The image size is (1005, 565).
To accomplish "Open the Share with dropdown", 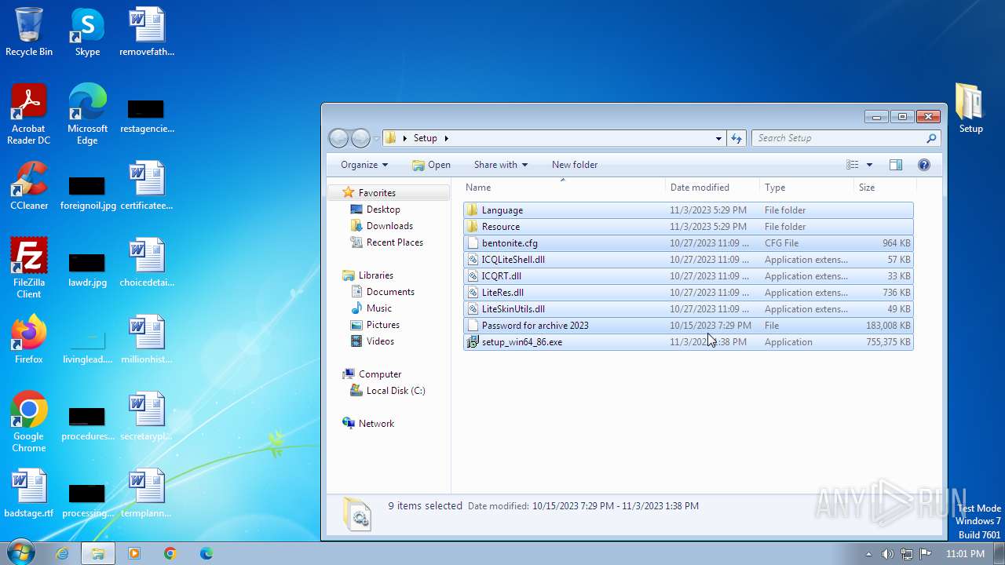I will [x=501, y=165].
